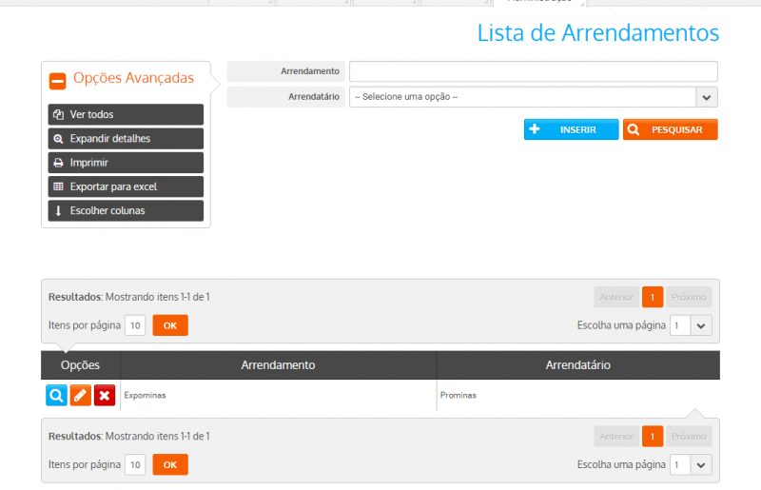Click the Prominas cell text

[459, 395]
